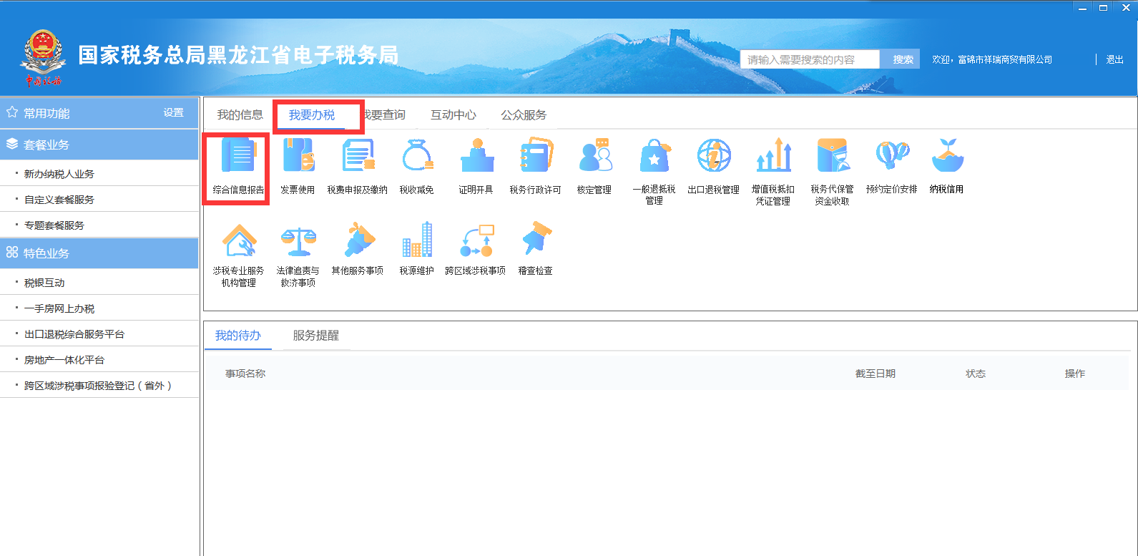Open the 综合信息报告 icon
This screenshot has width=1138, height=556.
pyautogui.click(x=238, y=157)
